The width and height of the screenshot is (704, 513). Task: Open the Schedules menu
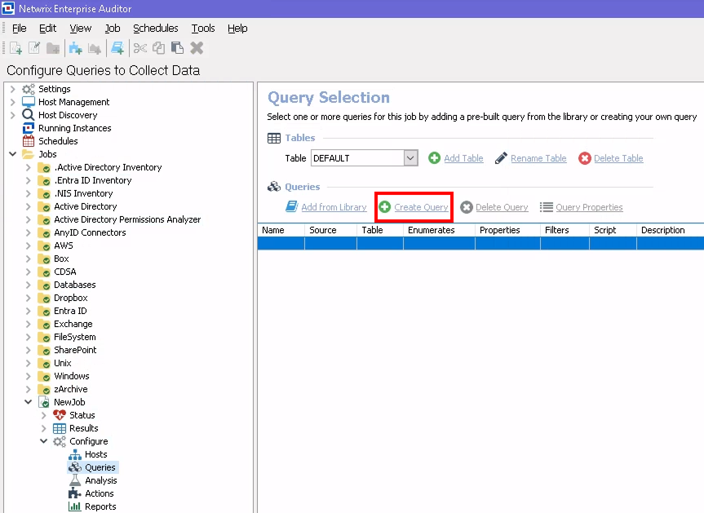click(x=155, y=29)
